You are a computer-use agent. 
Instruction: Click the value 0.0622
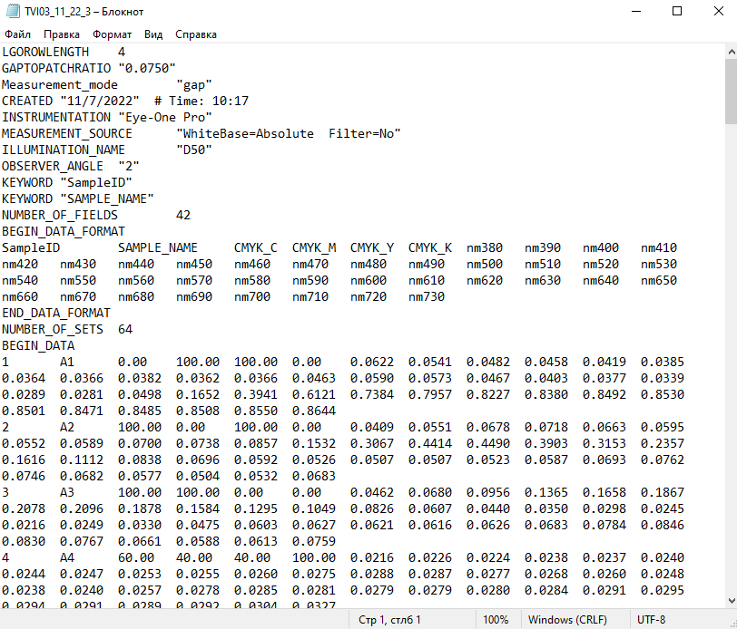click(372, 362)
